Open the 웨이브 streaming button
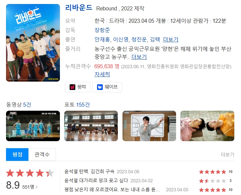 click(x=107, y=87)
